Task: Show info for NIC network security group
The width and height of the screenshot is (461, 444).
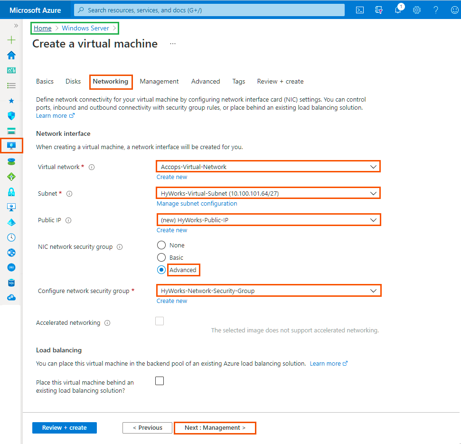Action: [x=120, y=247]
